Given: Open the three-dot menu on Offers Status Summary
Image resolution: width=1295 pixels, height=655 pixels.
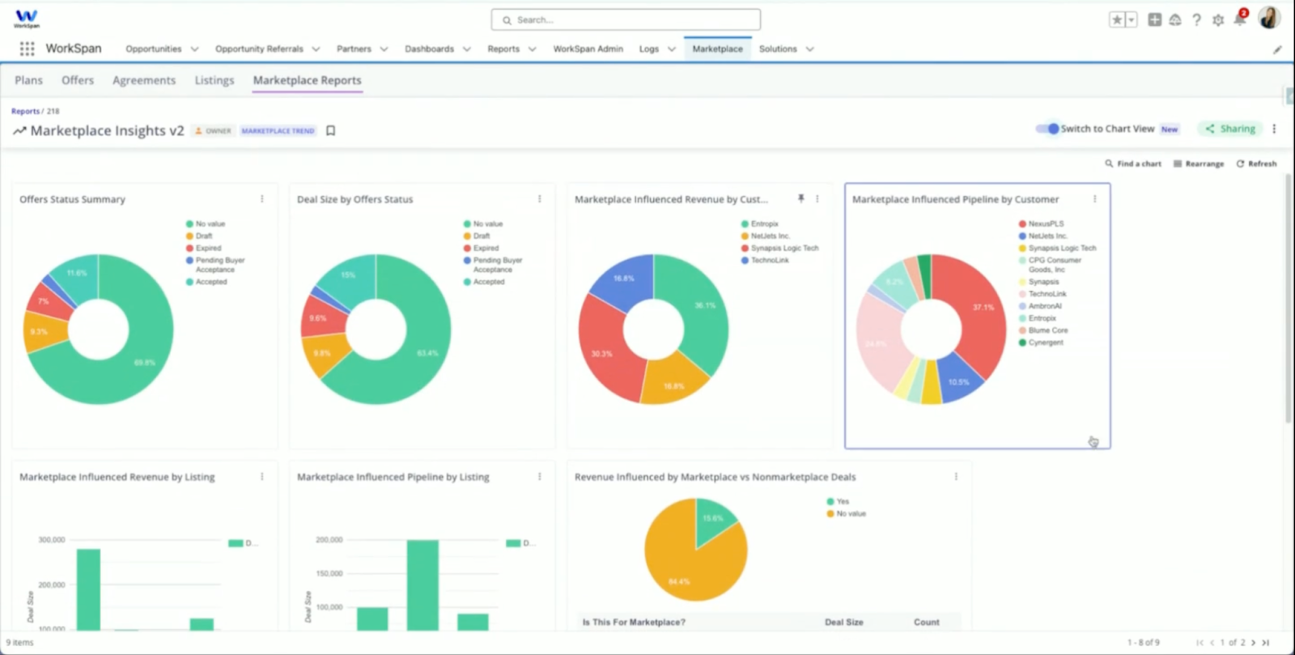Looking at the screenshot, I should (261, 198).
